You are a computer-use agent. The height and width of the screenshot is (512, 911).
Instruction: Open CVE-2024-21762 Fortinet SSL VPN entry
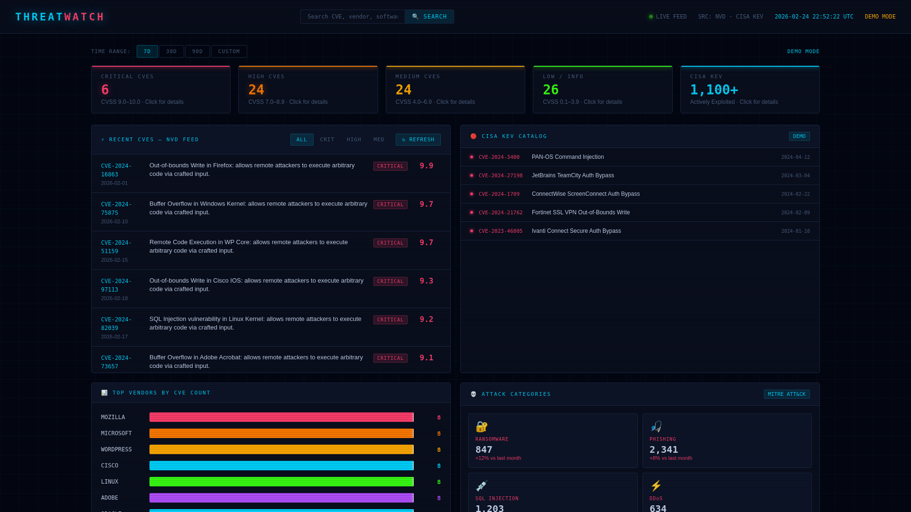[640, 212]
